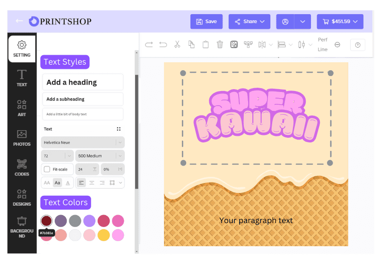The width and height of the screenshot is (387, 258).
Task: Open the font size 72 dropdown
Action: point(57,156)
